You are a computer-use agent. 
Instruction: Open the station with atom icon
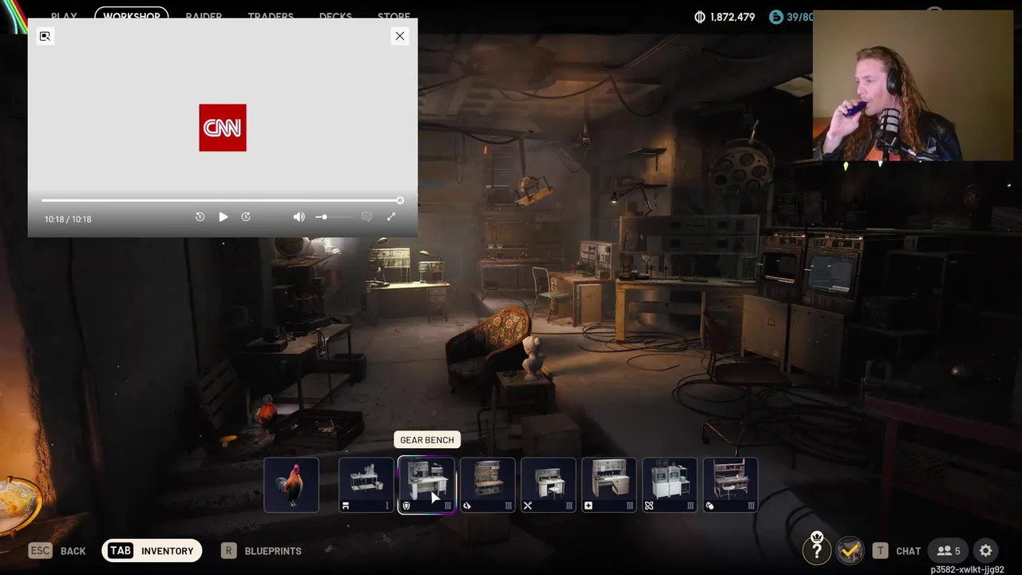point(669,485)
